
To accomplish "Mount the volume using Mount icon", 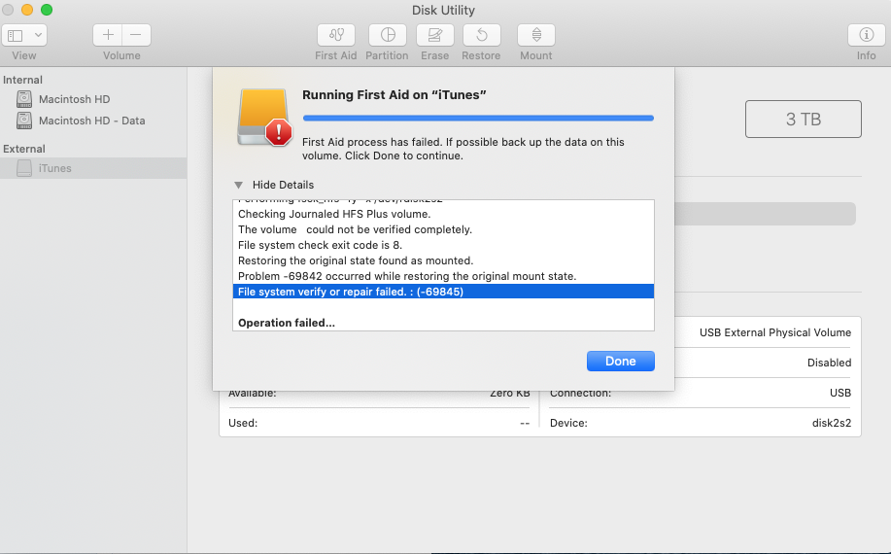I will point(535,35).
